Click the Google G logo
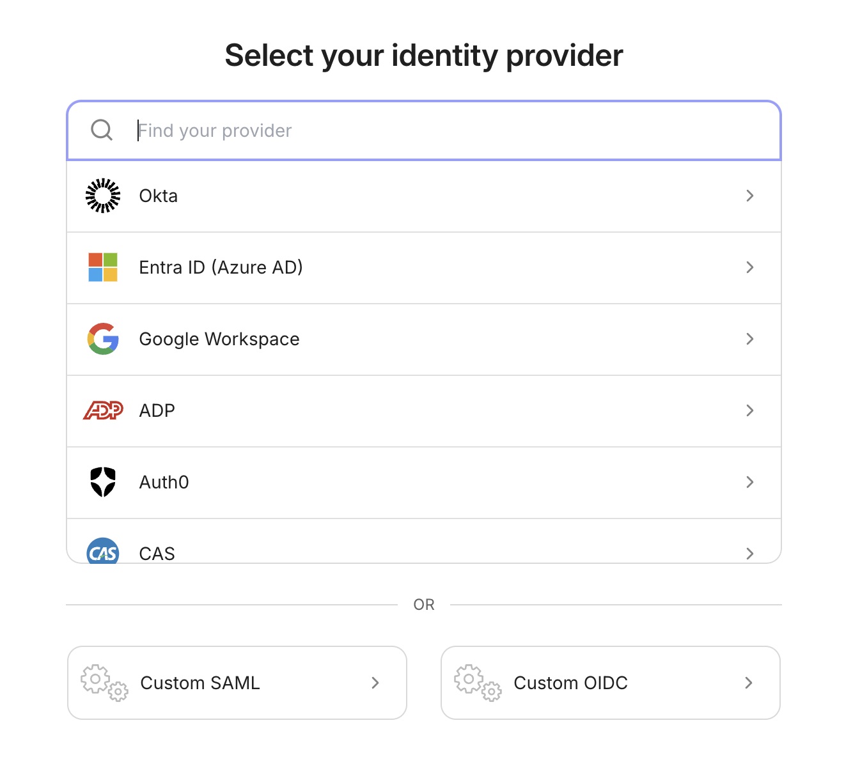This screenshot has width=853, height=771. pos(102,339)
